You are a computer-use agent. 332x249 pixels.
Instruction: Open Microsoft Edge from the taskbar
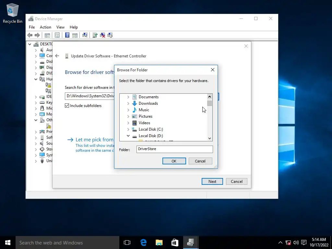(143, 243)
